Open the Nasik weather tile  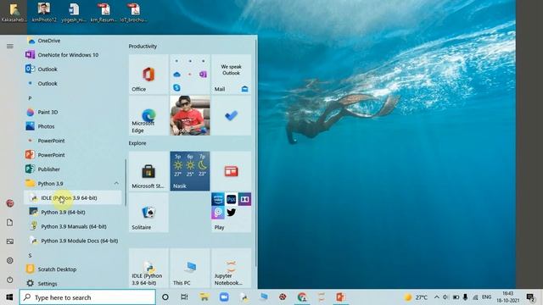(x=190, y=171)
